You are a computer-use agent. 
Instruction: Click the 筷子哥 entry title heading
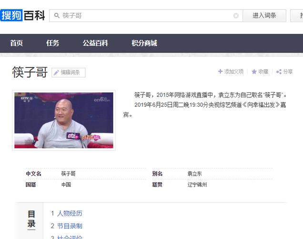[x=30, y=72]
